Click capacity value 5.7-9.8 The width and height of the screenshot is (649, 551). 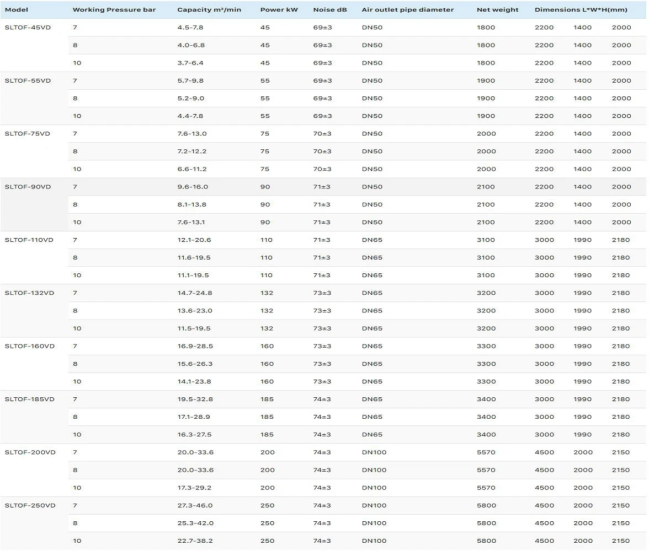point(190,80)
